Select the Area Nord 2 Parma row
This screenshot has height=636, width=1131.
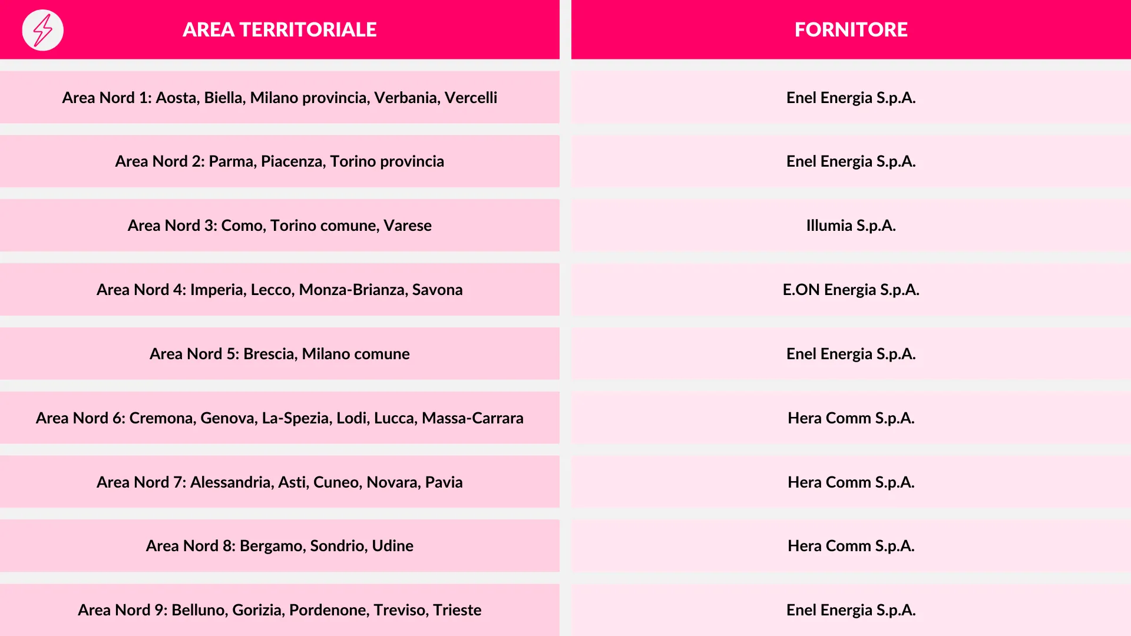point(279,161)
